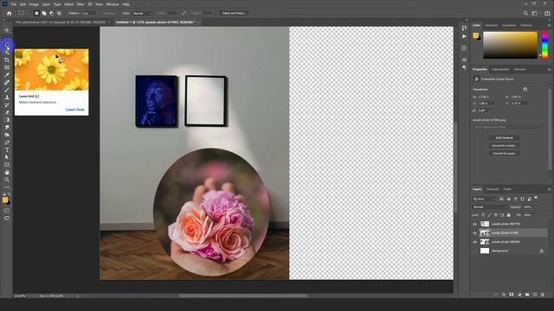Image resolution: width=554 pixels, height=311 pixels.
Task: Select the Rectangle shape tool
Action: [x=7, y=165]
